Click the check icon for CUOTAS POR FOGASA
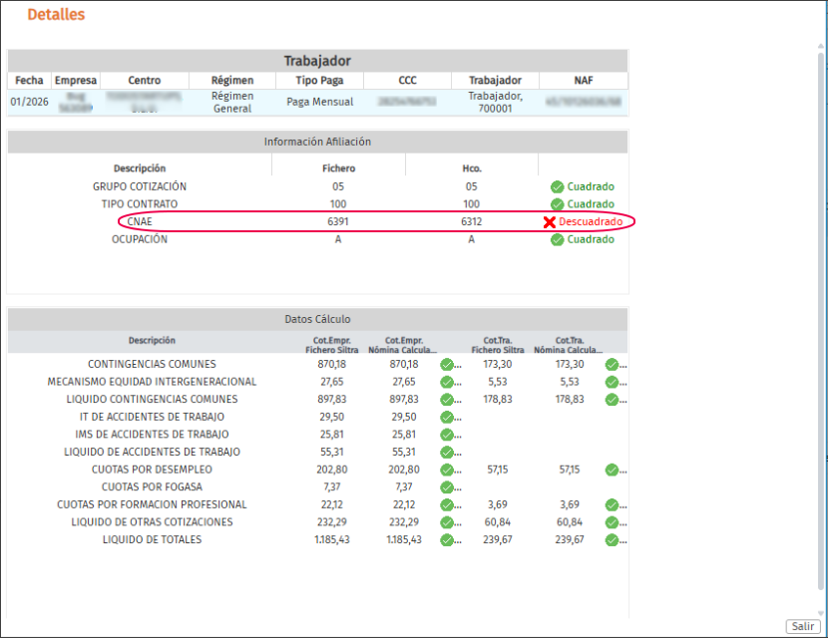This screenshot has height=638, width=828. point(447,487)
